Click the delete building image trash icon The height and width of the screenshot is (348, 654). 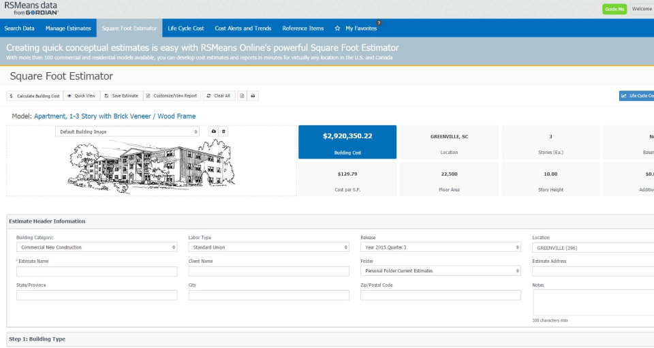(x=223, y=131)
